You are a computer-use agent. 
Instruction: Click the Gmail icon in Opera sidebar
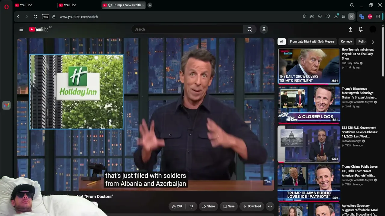(6, 105)
